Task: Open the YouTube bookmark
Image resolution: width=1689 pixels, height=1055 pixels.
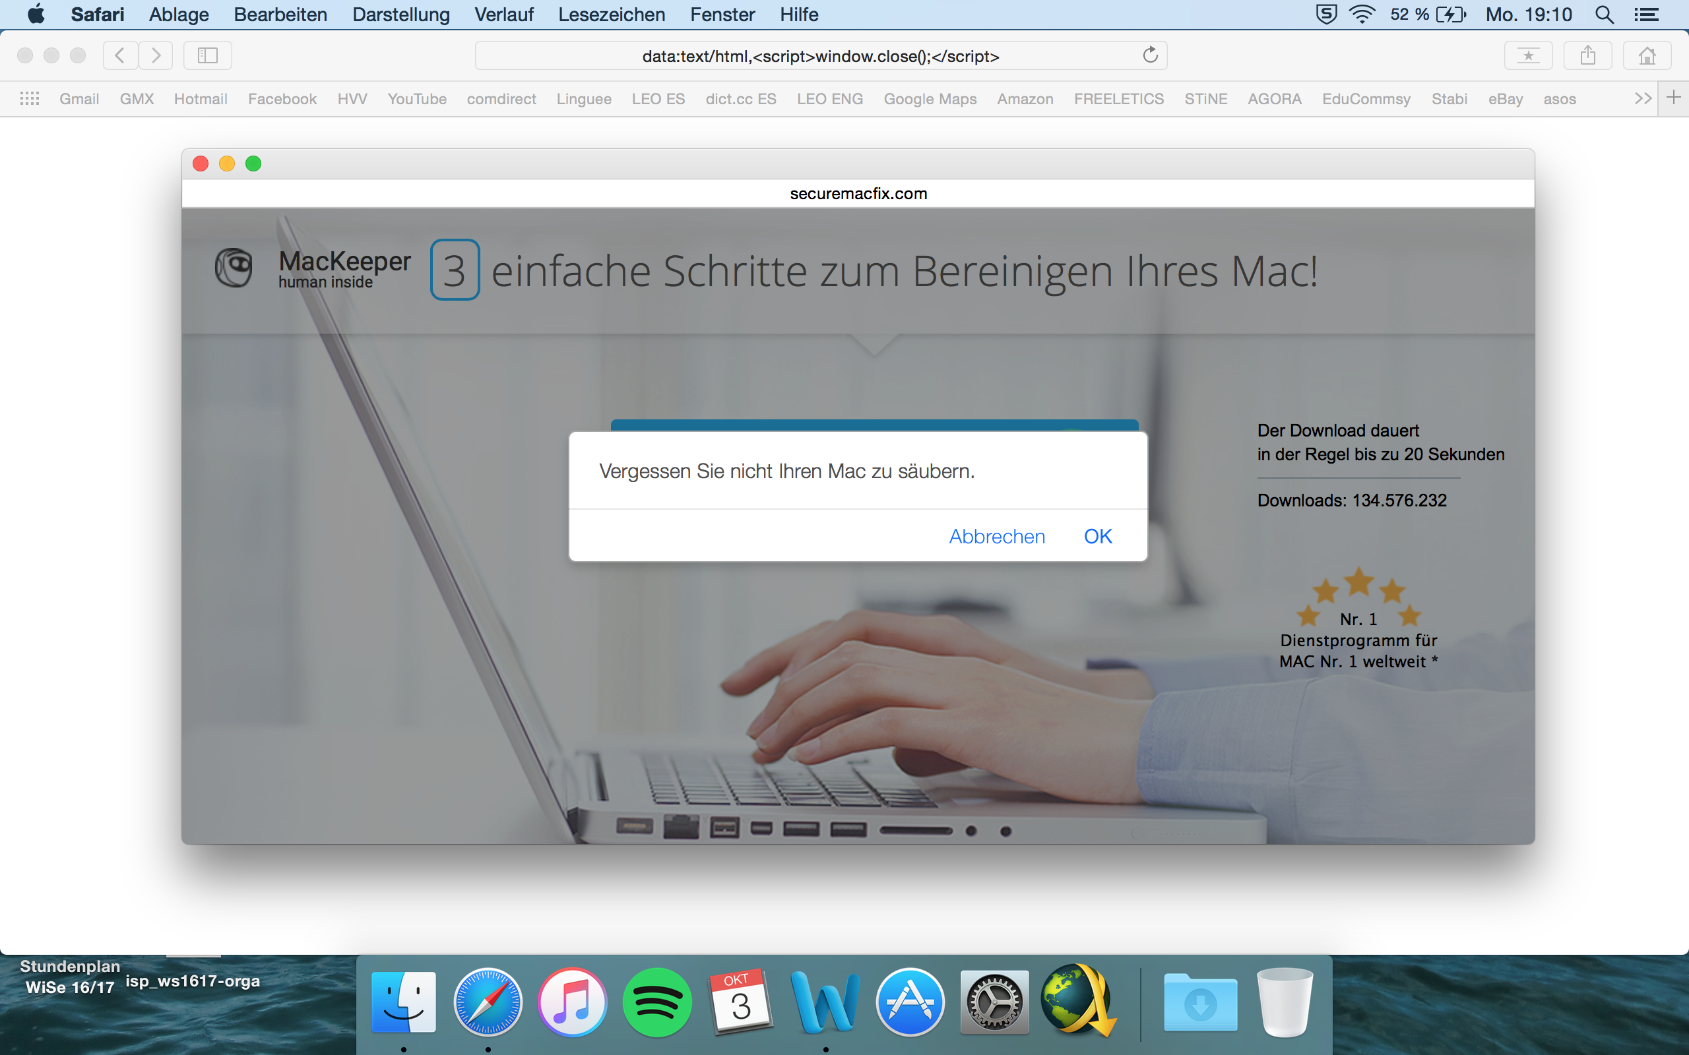Action: (x=417, y=99)
